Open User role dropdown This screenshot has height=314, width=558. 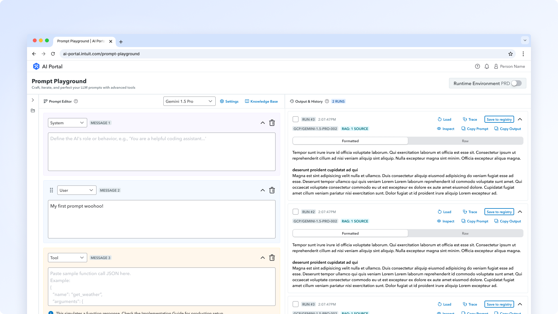click(77, 190)
